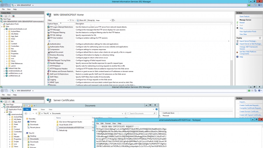Click in Search Documents field
The image size is (263, 148).
[x=142, y=113]
